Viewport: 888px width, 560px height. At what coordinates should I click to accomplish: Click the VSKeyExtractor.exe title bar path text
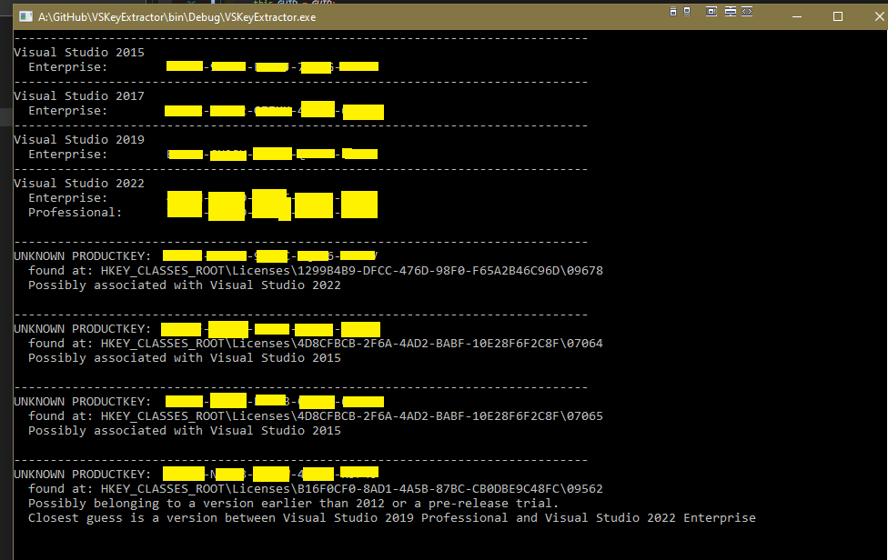point(177,17)
